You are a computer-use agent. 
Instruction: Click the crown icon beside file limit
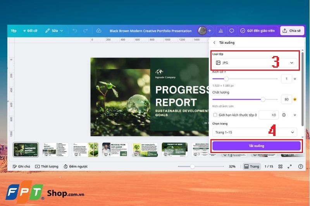[x=295, y=115]
